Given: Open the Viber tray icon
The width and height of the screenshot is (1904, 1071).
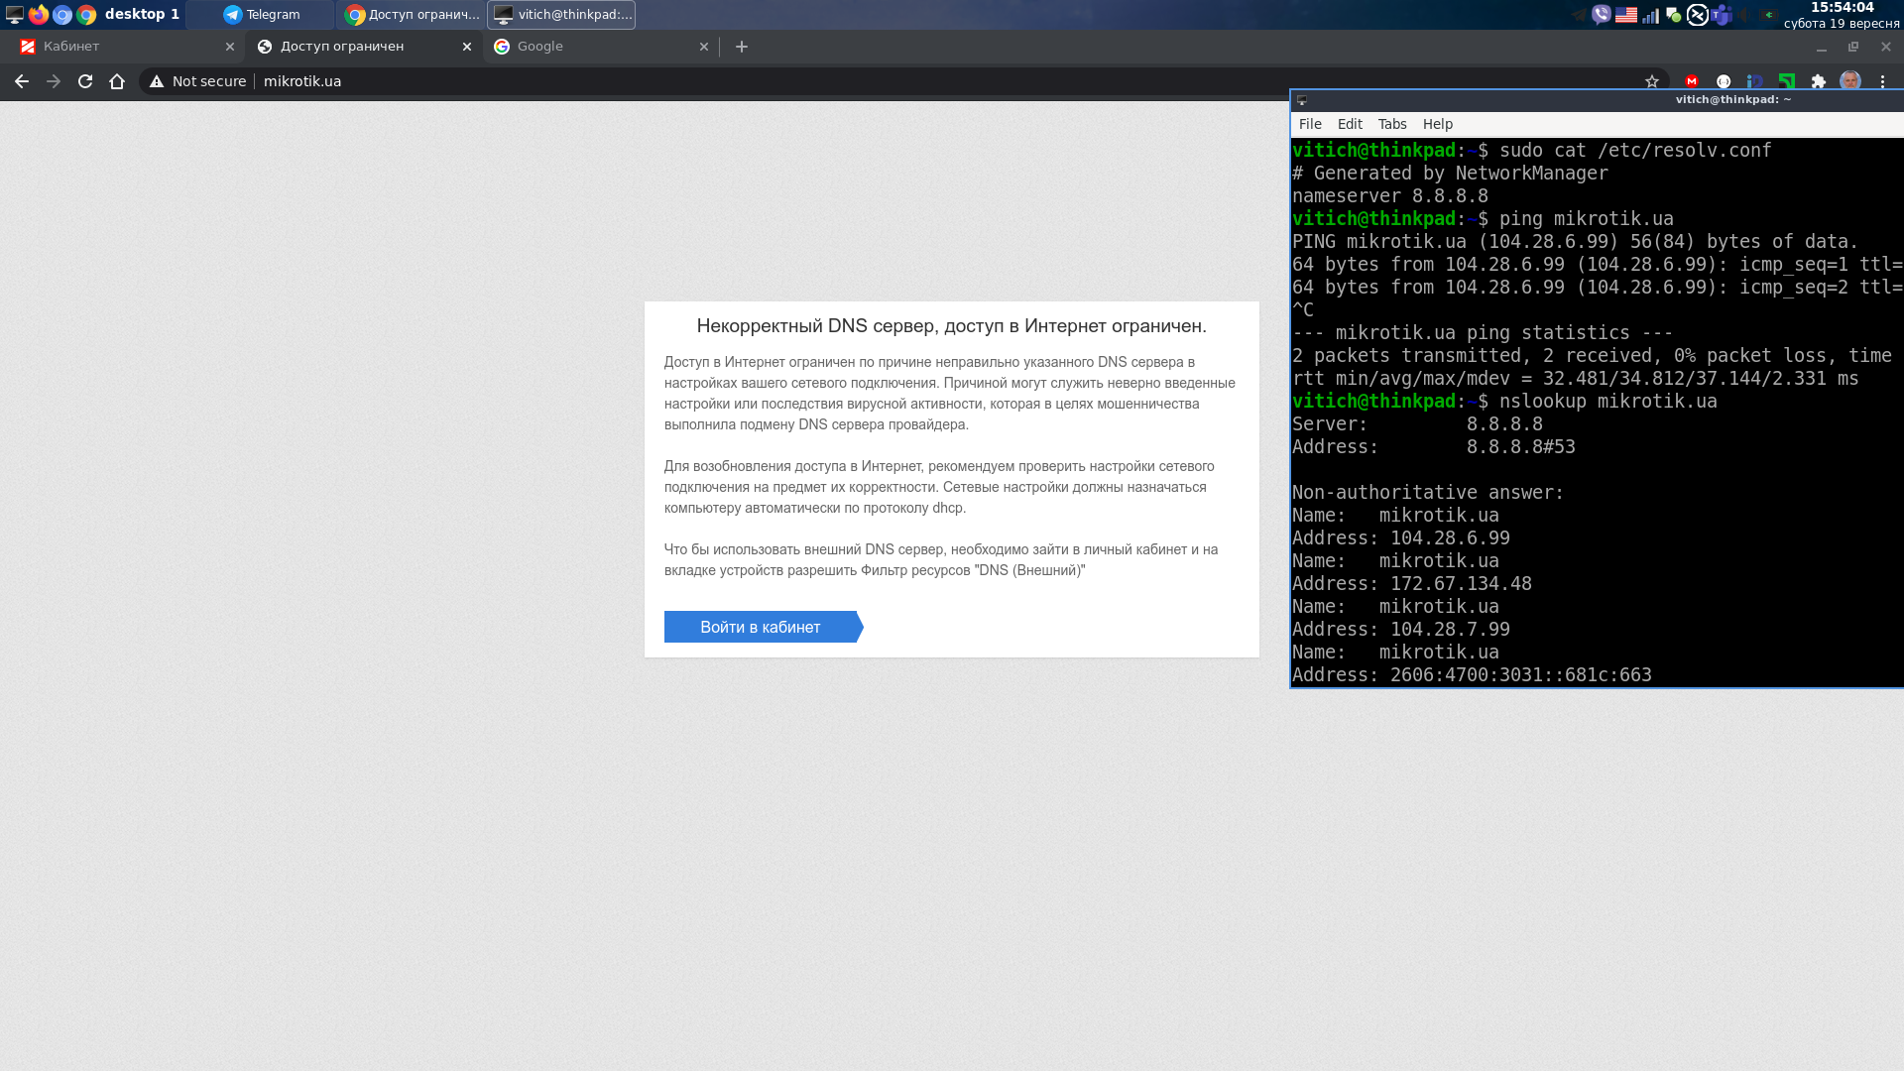Looking at the screenshot, I should [1601, 15].
